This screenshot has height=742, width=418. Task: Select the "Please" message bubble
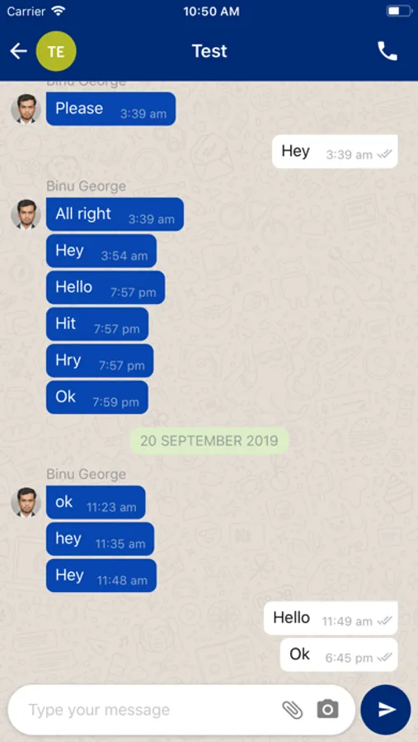tap(110, 109)
